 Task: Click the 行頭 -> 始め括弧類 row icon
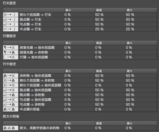(x=11, y=57)
